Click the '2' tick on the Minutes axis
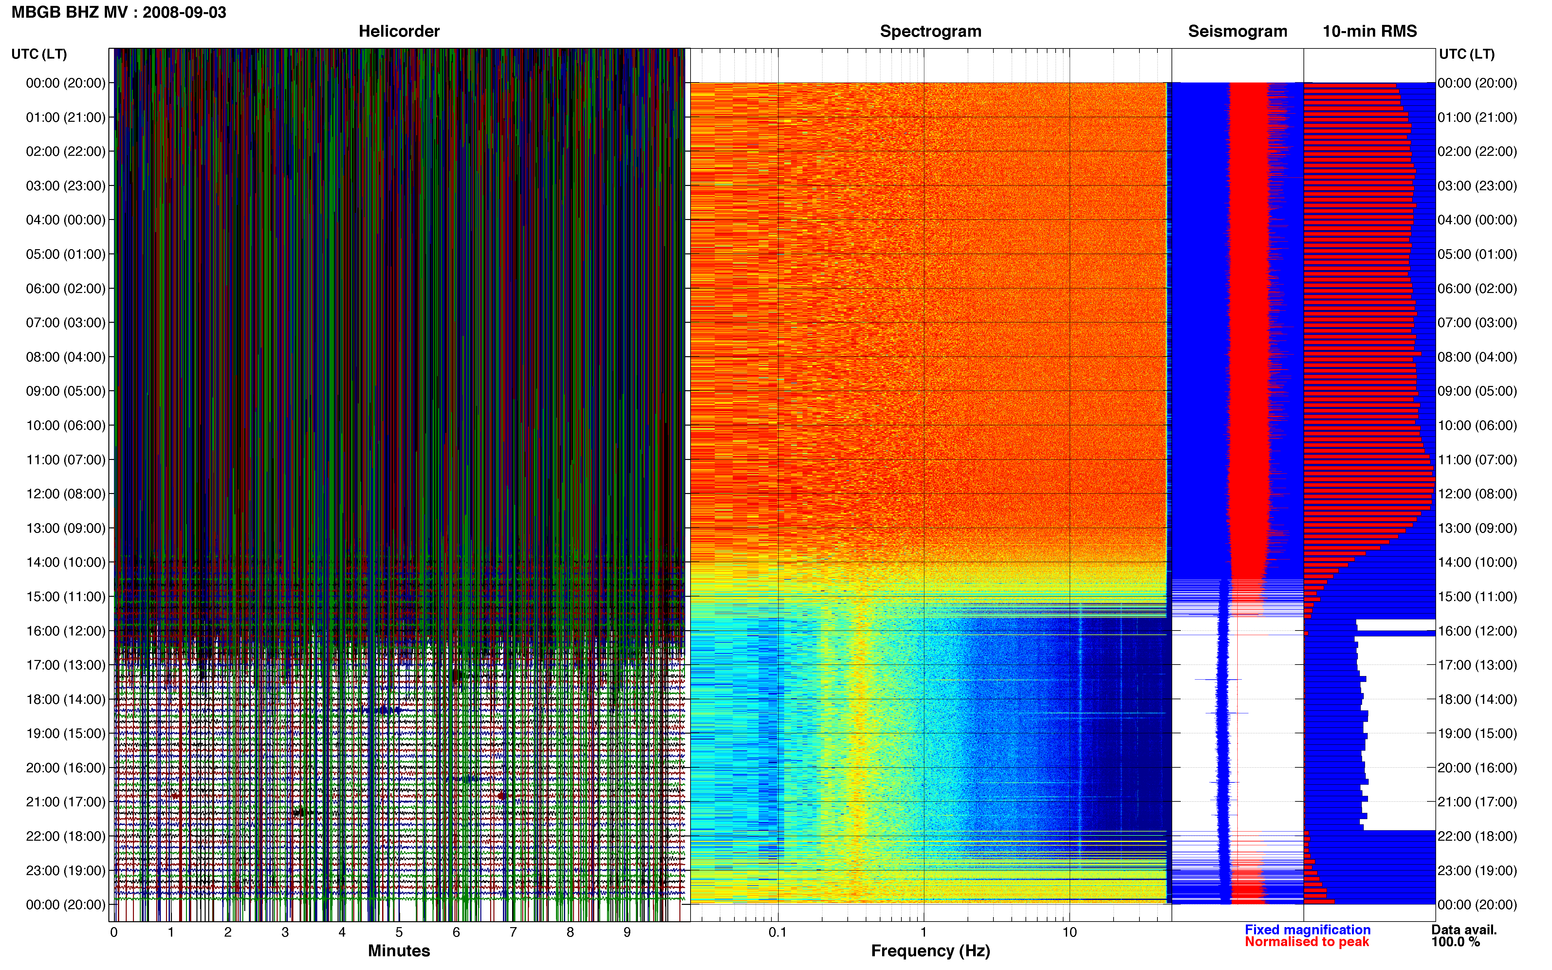1552x970 pixels. 228,933
